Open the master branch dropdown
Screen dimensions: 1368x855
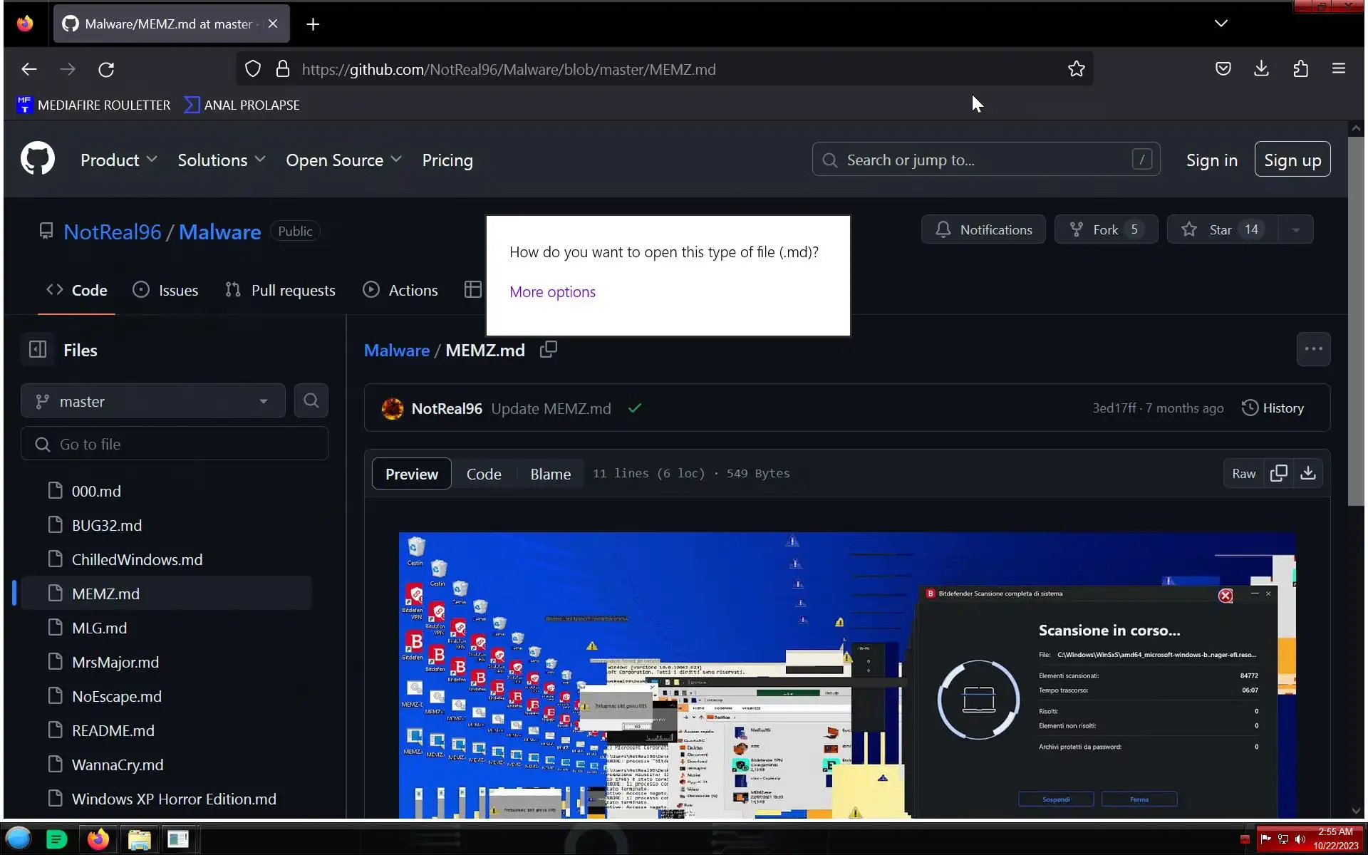coord(153,401)
